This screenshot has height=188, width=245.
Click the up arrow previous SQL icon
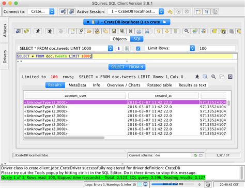[x=159, y=31]
